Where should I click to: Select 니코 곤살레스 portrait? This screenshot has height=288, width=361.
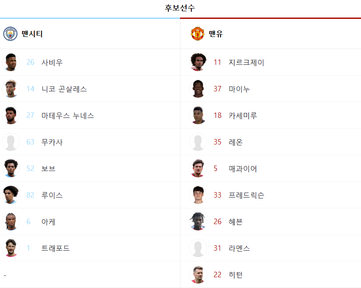(x=11, y=89)
